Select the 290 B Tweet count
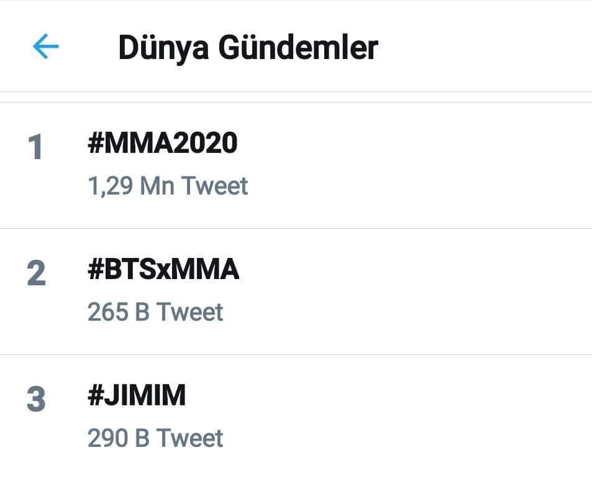The width and height of the screenshot is (592, 478). (x=155, y=438)
